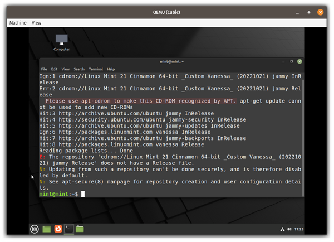Open the QEMU Machine menu

(18, 23)
